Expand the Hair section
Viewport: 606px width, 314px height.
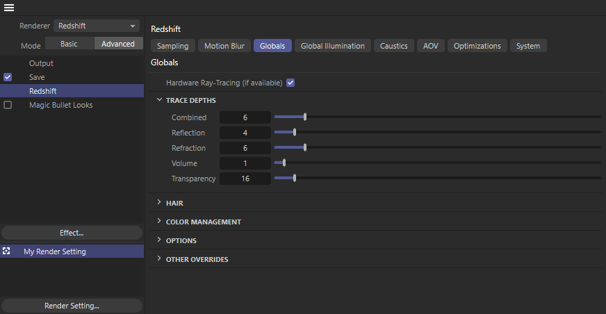click(159, 202)
